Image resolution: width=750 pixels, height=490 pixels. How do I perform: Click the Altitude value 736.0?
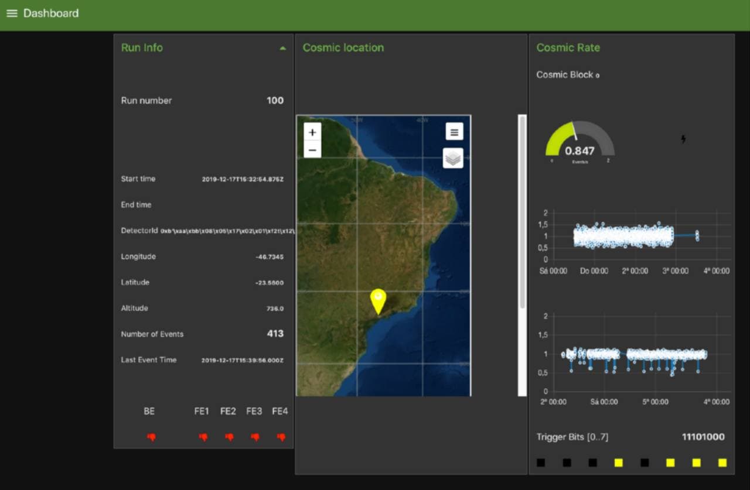[275, 309]
